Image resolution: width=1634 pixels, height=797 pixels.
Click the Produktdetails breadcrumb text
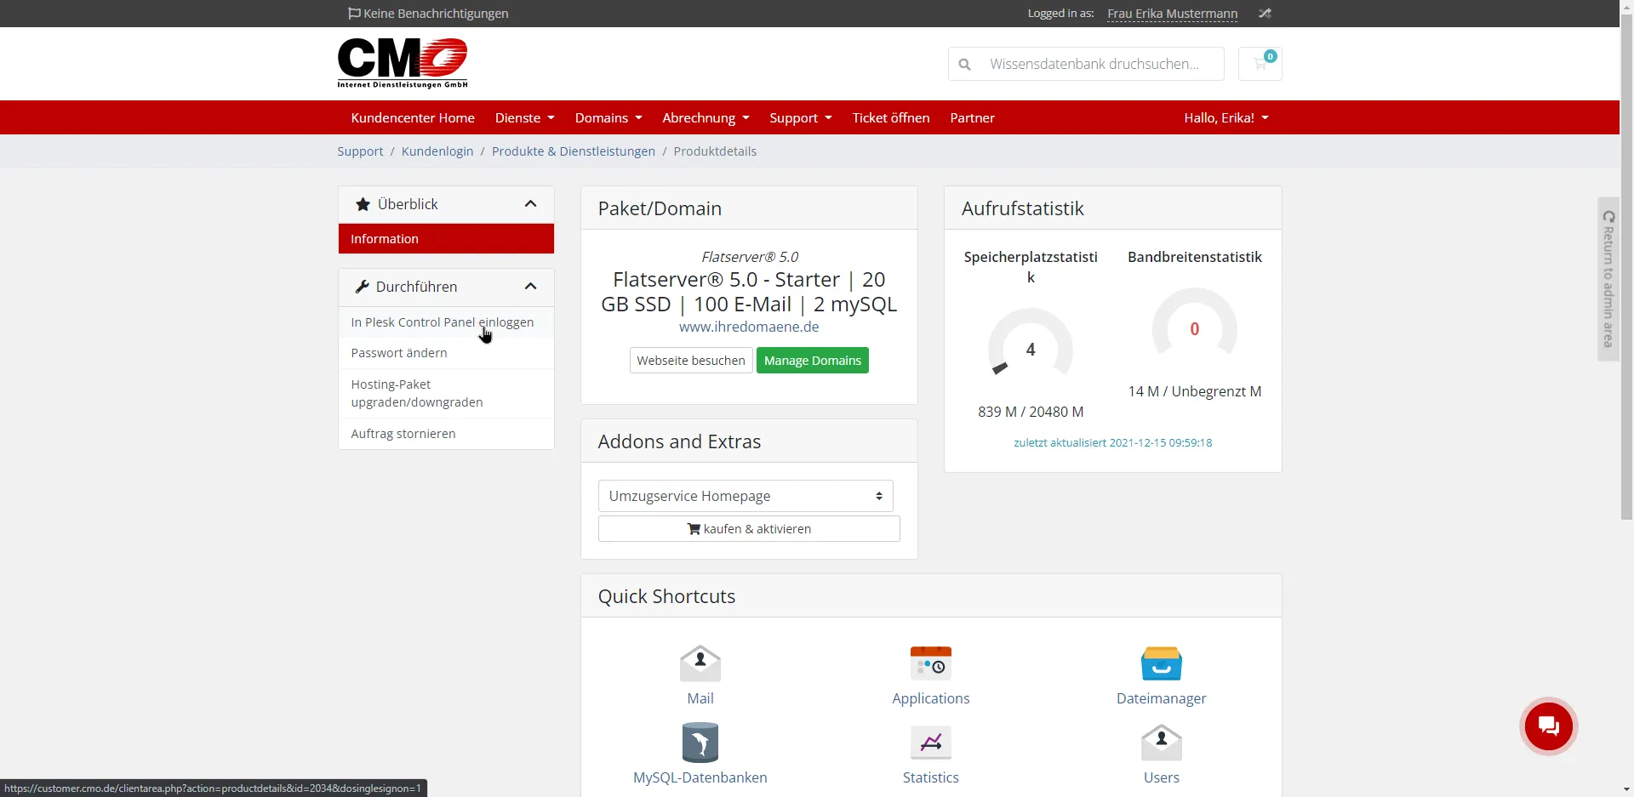(715, 151)
